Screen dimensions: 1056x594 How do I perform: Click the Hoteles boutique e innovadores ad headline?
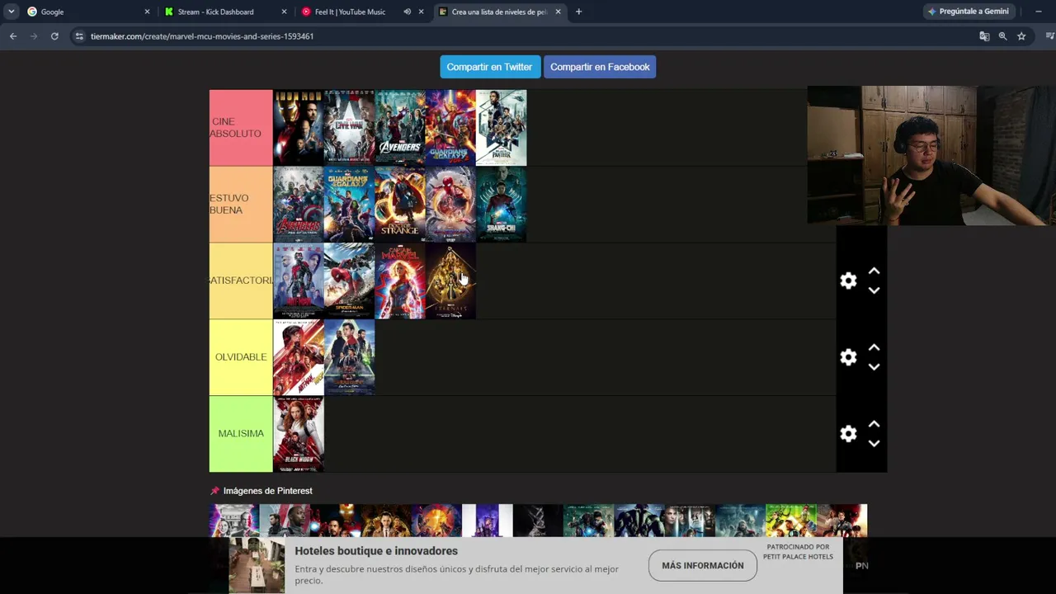(x=376, y=551)
